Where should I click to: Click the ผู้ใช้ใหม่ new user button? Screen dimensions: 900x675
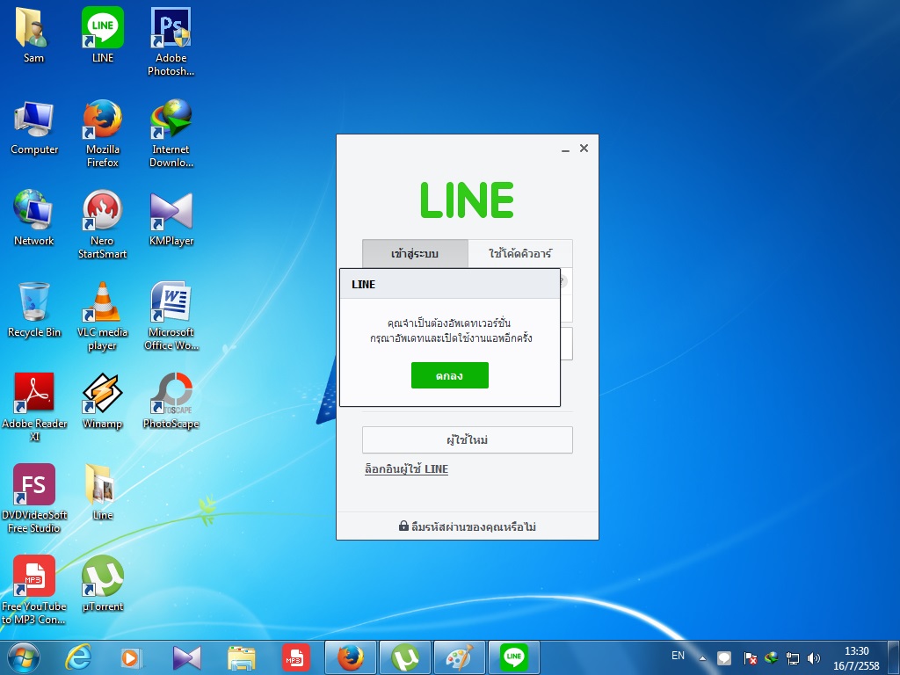(x=468, y=439)
